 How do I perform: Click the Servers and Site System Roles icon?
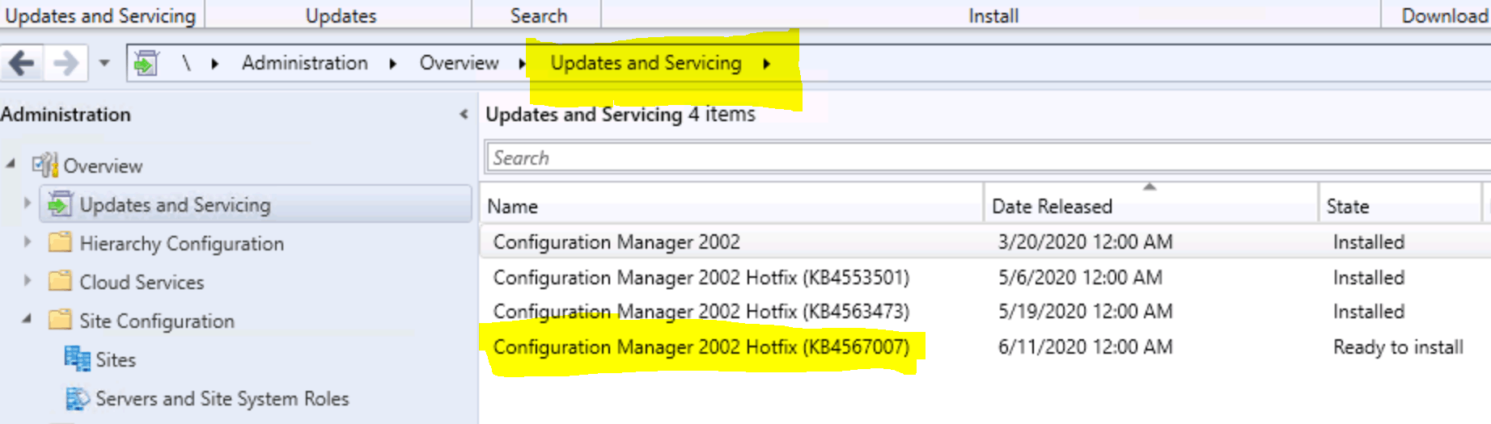click(78, 398)
